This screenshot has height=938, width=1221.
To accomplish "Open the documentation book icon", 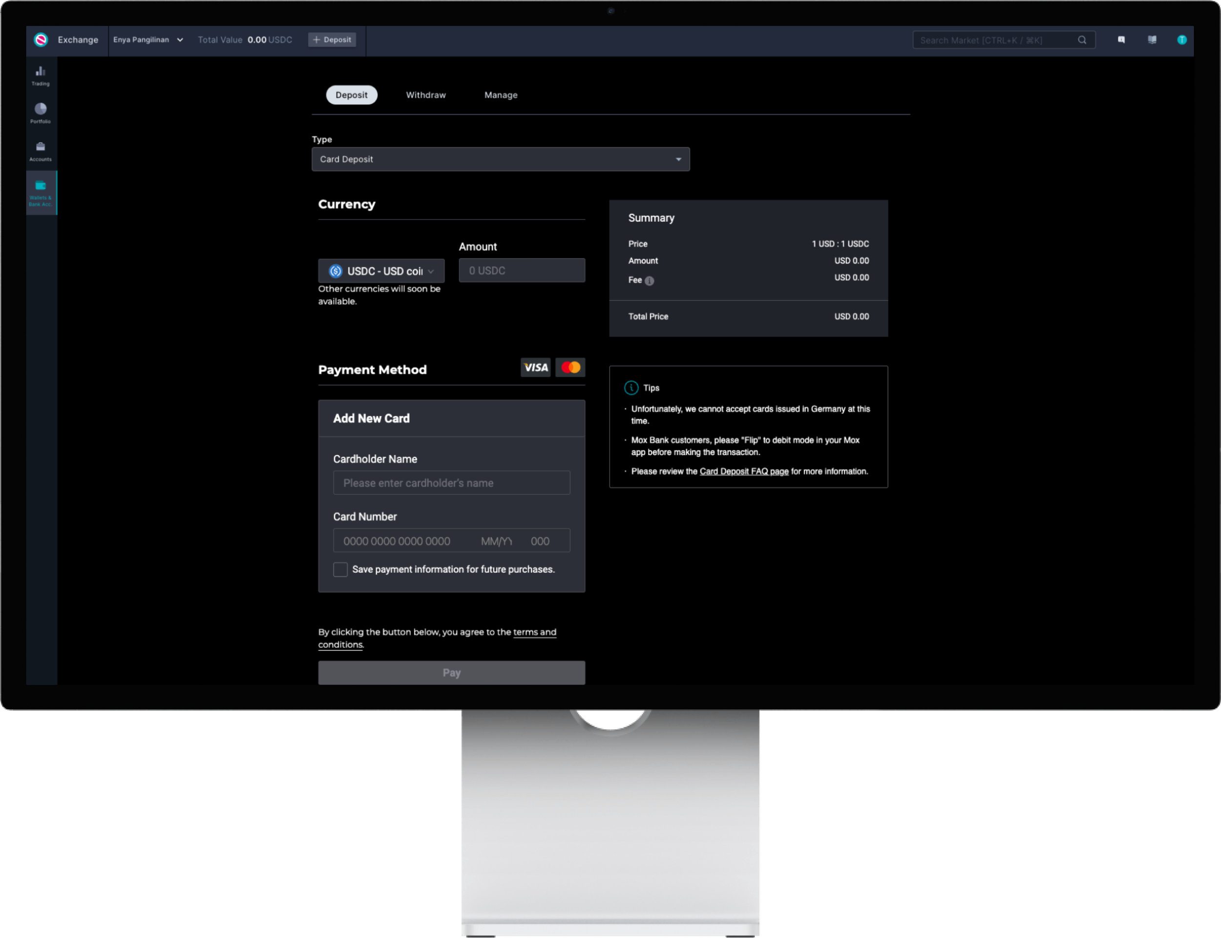I will coord(1152,40).
